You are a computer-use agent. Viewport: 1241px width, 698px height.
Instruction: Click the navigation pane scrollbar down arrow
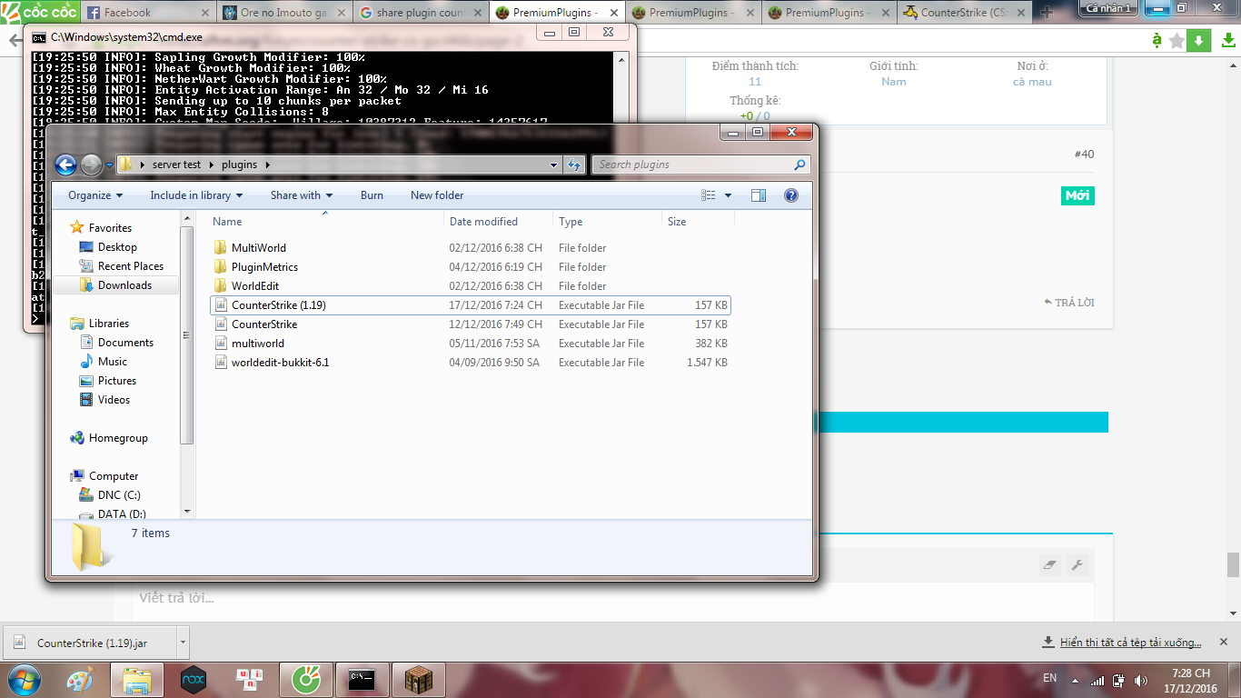tap(188, 512)
